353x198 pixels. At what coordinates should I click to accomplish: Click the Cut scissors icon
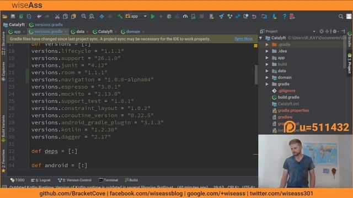pos(57,16)
